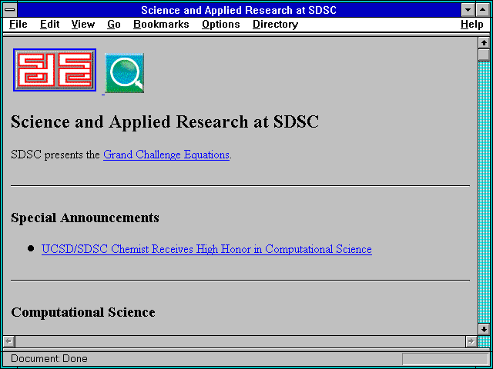Open the File menu

(x=18, y=25)
